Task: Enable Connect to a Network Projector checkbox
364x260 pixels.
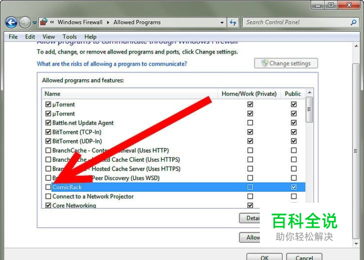Action: coord(48,196)
